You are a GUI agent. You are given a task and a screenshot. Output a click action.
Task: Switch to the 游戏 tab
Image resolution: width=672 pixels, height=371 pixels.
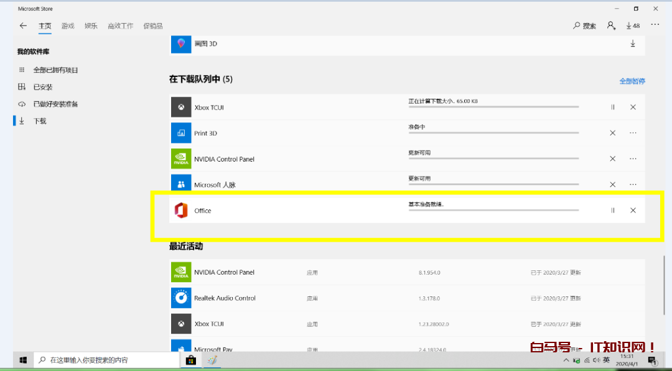(x=68, y=26)
